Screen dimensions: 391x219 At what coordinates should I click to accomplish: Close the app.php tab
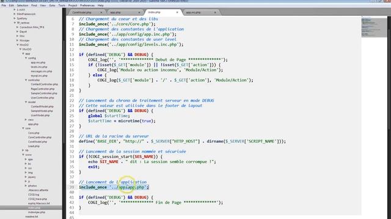(139, 12)
